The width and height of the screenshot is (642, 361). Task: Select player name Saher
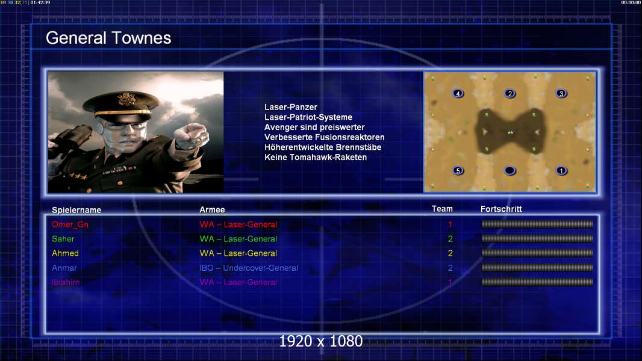(63, 239)
